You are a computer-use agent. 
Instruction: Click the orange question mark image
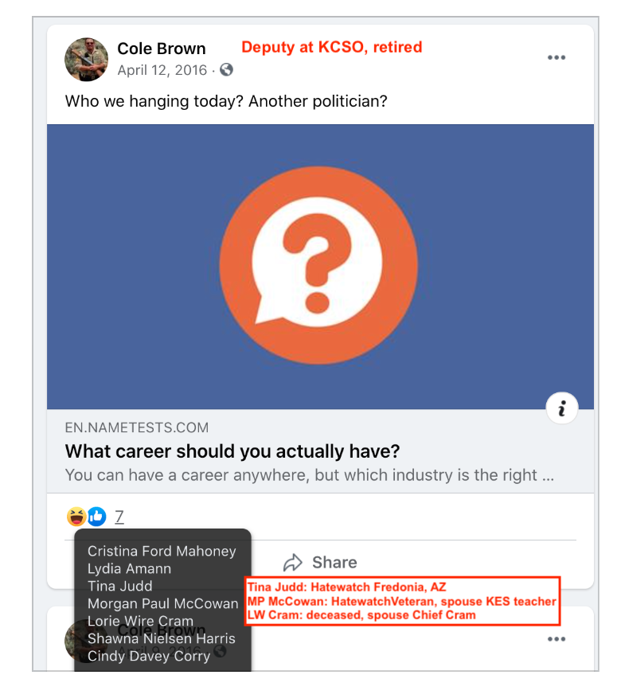(318, 265)
